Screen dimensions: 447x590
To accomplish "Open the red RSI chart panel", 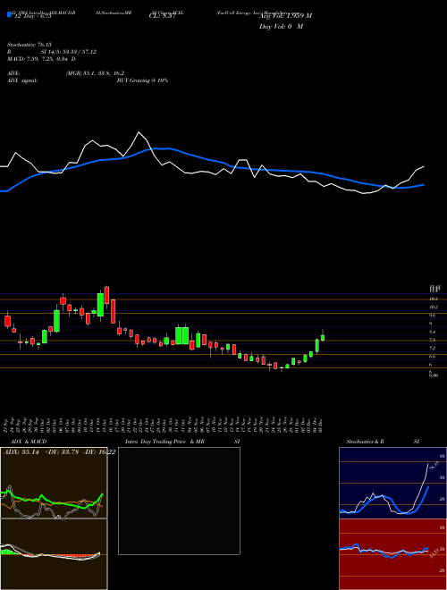I will coord(392,554).
